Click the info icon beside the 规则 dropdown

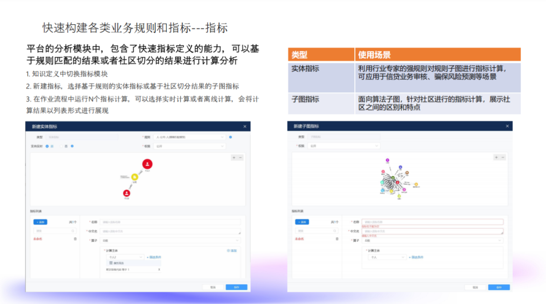[x=231, y=137]
